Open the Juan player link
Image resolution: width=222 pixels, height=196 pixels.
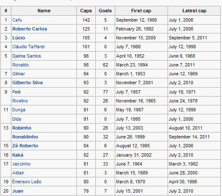click(x=18, y=191)
